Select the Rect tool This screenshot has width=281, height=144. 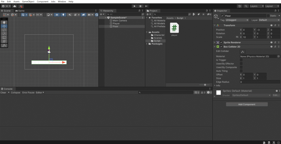[x=4, y=37]
